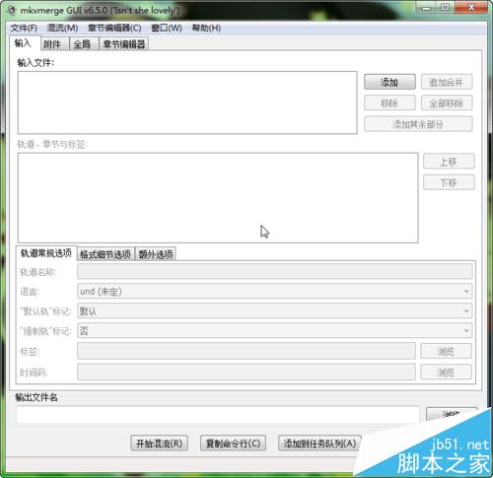Image resolution: width=493 pixels, height=478 pixels.
Task: Click the 标签 input field
Action: (246, 351)
